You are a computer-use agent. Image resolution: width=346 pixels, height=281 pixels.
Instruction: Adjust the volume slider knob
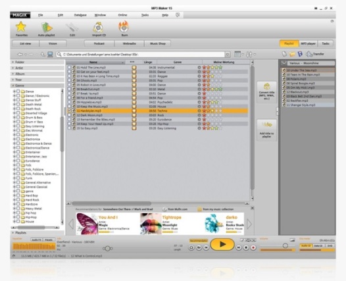(x=285, y=245)
